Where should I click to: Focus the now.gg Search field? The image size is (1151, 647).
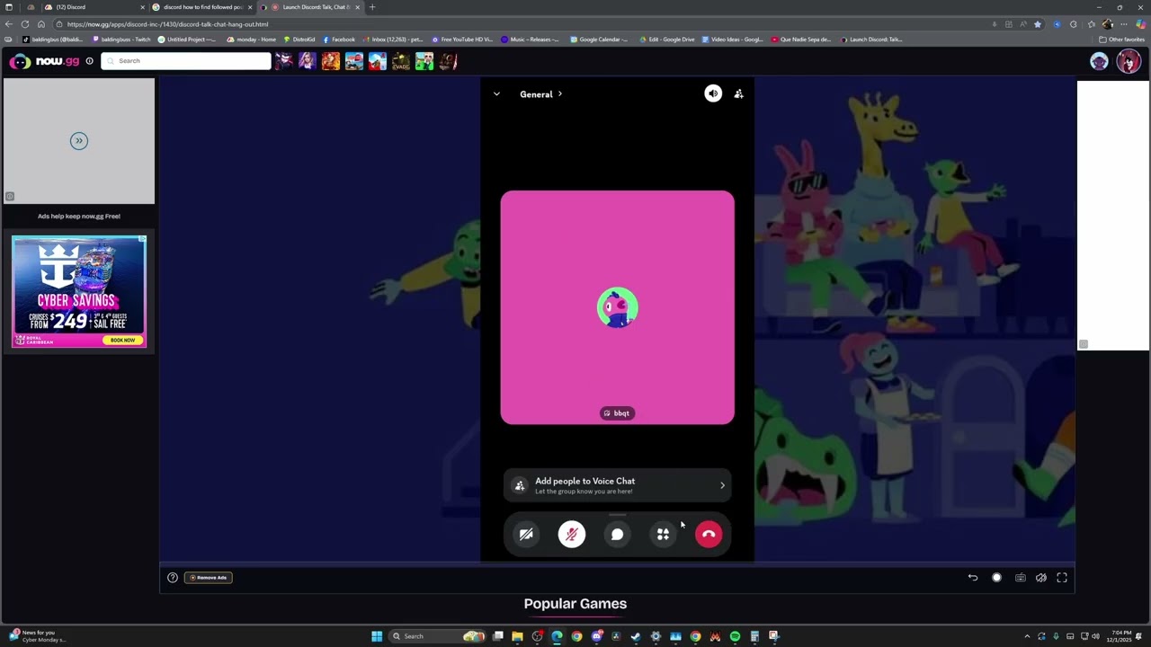[x=186, y=61]
